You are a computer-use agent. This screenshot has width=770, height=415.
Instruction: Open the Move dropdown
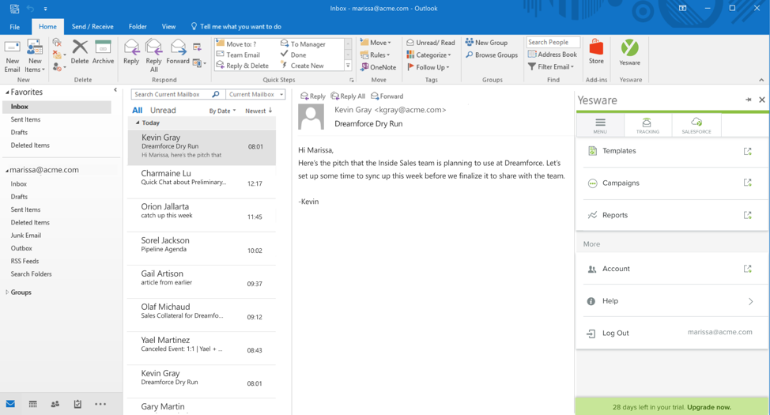pos(376,43)
